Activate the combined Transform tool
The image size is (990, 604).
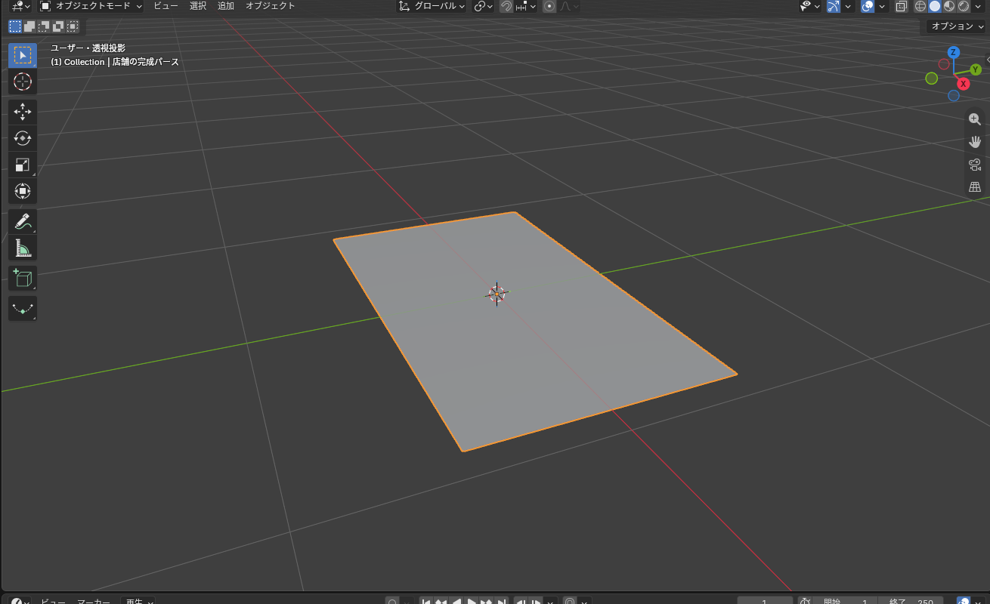23,191
